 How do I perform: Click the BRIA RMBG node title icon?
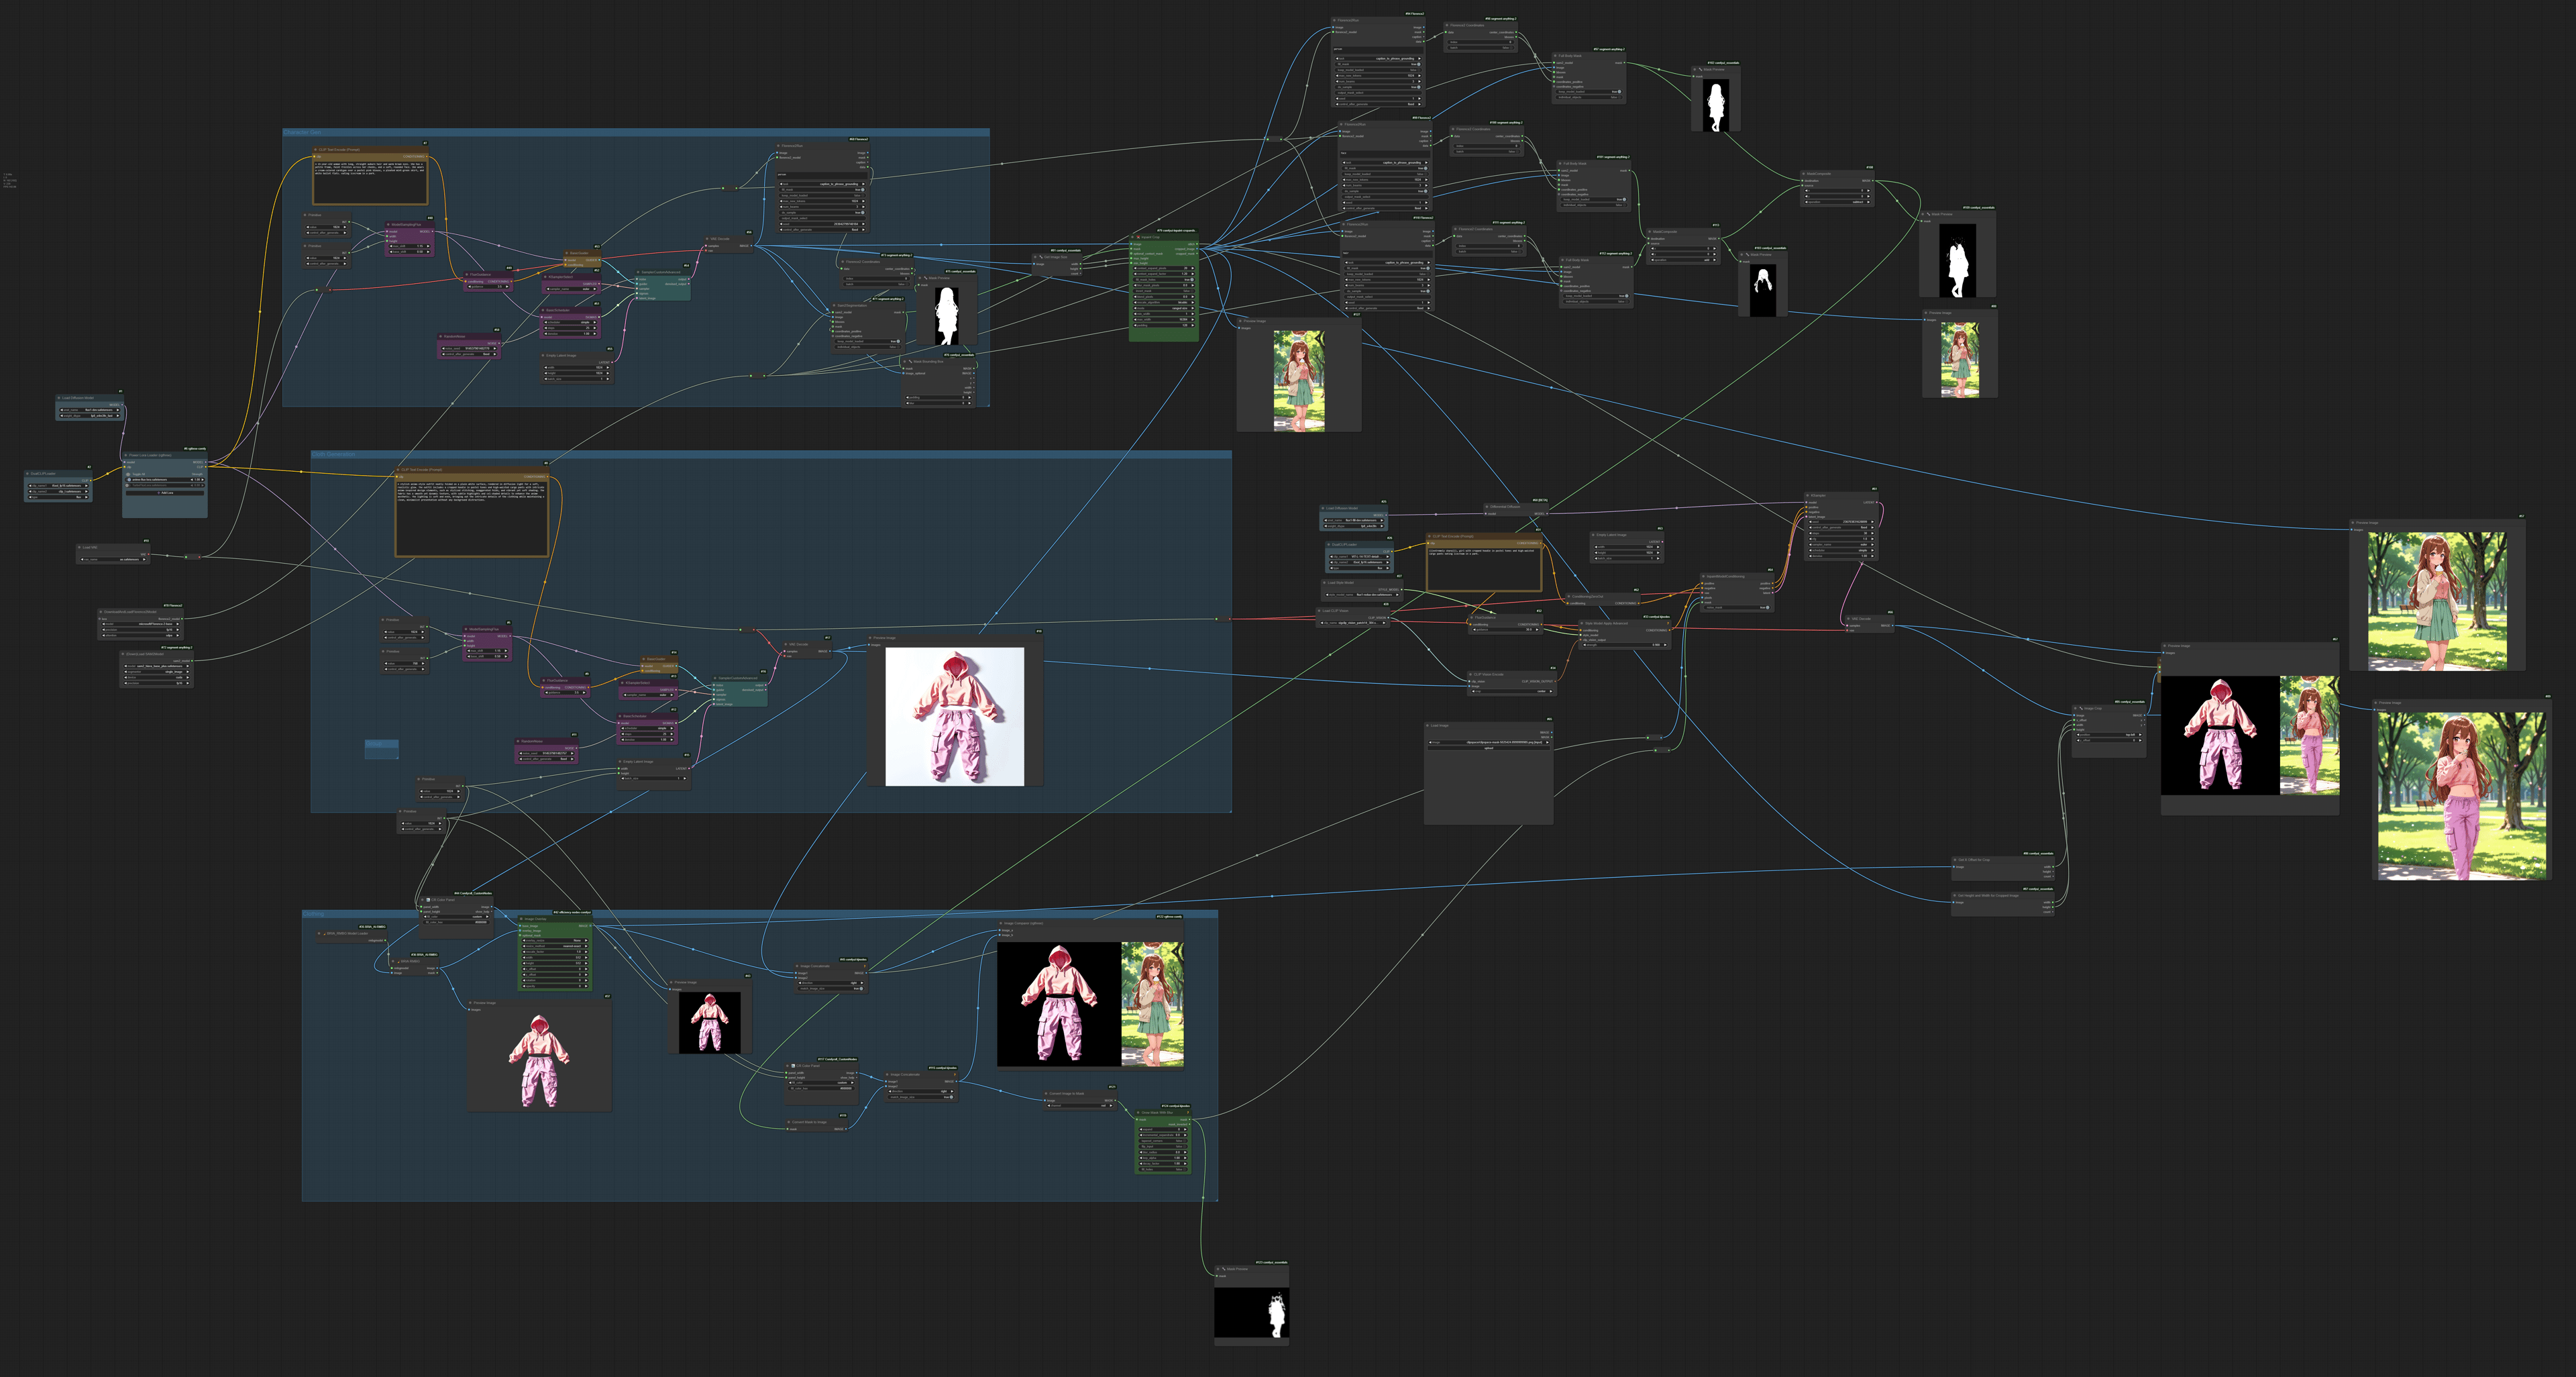pos(399,962)
